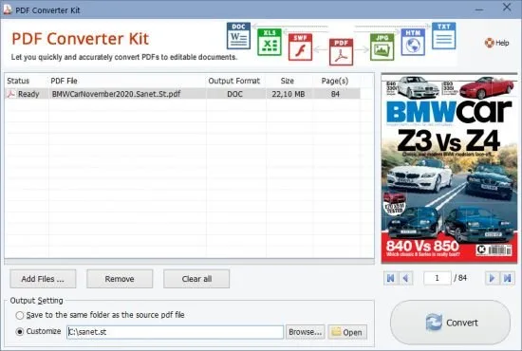Click the page number field showing 1
This screenshot has width=522, height=351.
pos(438,278)
